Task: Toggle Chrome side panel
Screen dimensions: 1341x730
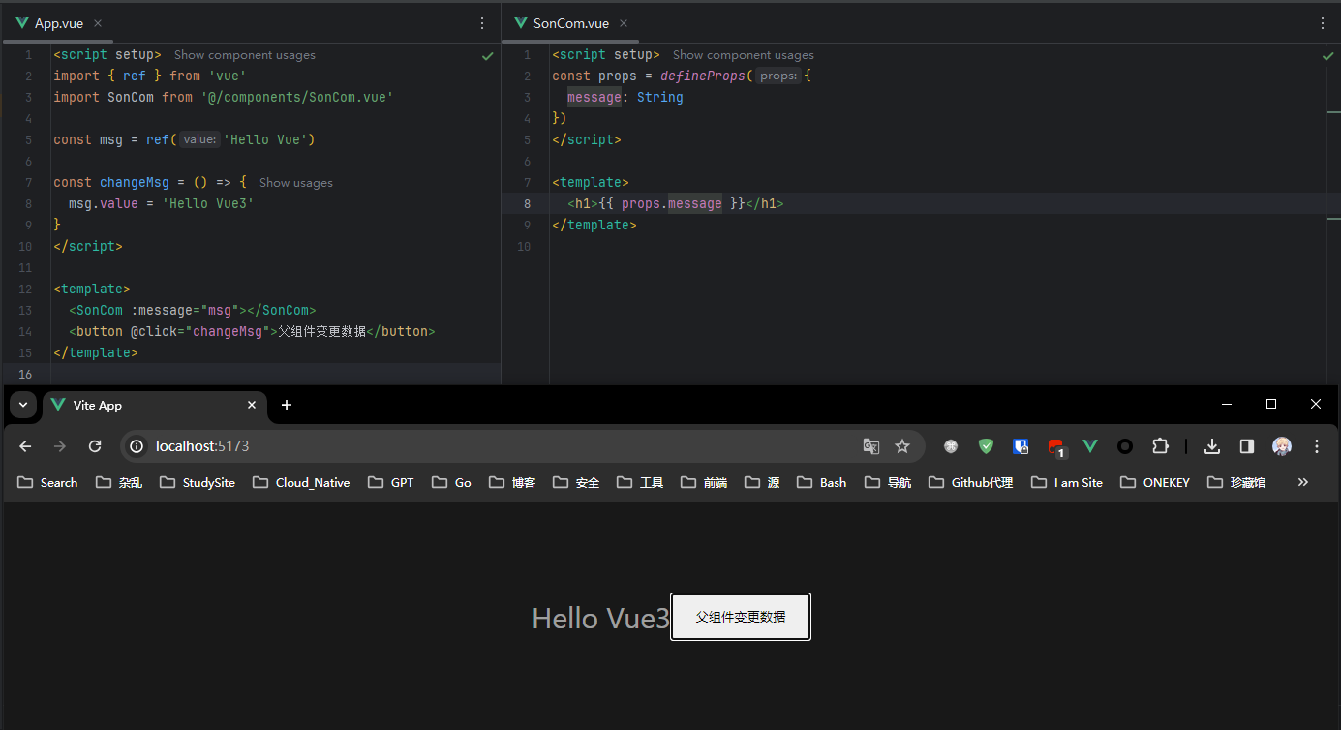Action: 1247,446
